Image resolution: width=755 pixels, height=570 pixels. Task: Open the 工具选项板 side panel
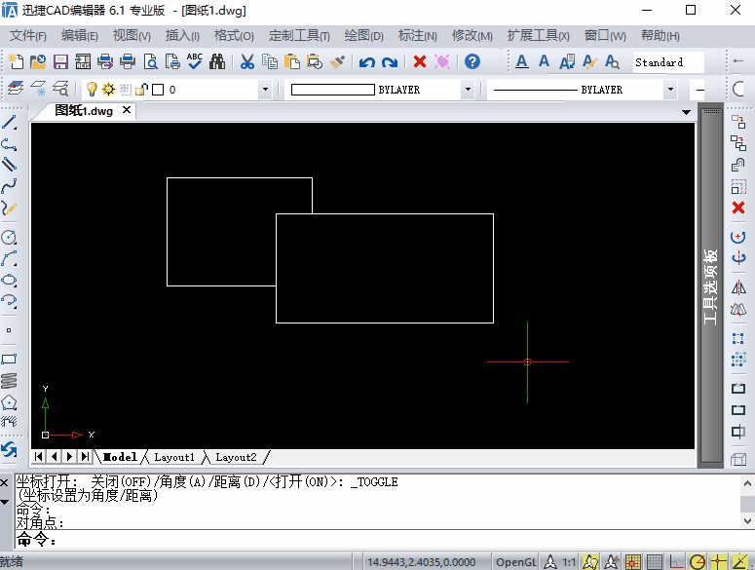click(x=711, y=286)
